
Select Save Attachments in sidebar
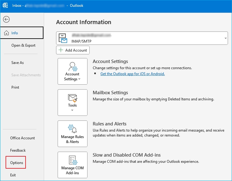(x=26, y=75)
